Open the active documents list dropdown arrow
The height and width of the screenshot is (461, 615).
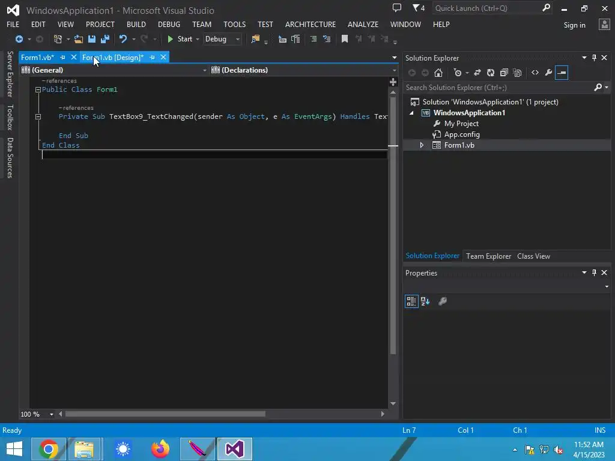click(x=394, y=58)
